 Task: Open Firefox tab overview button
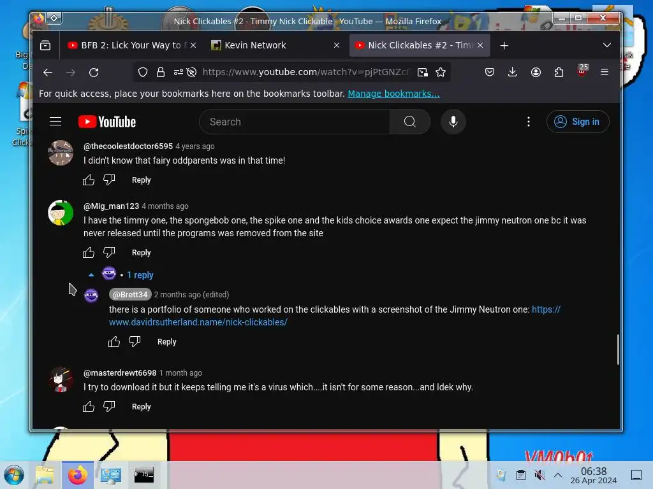point(45,45)
